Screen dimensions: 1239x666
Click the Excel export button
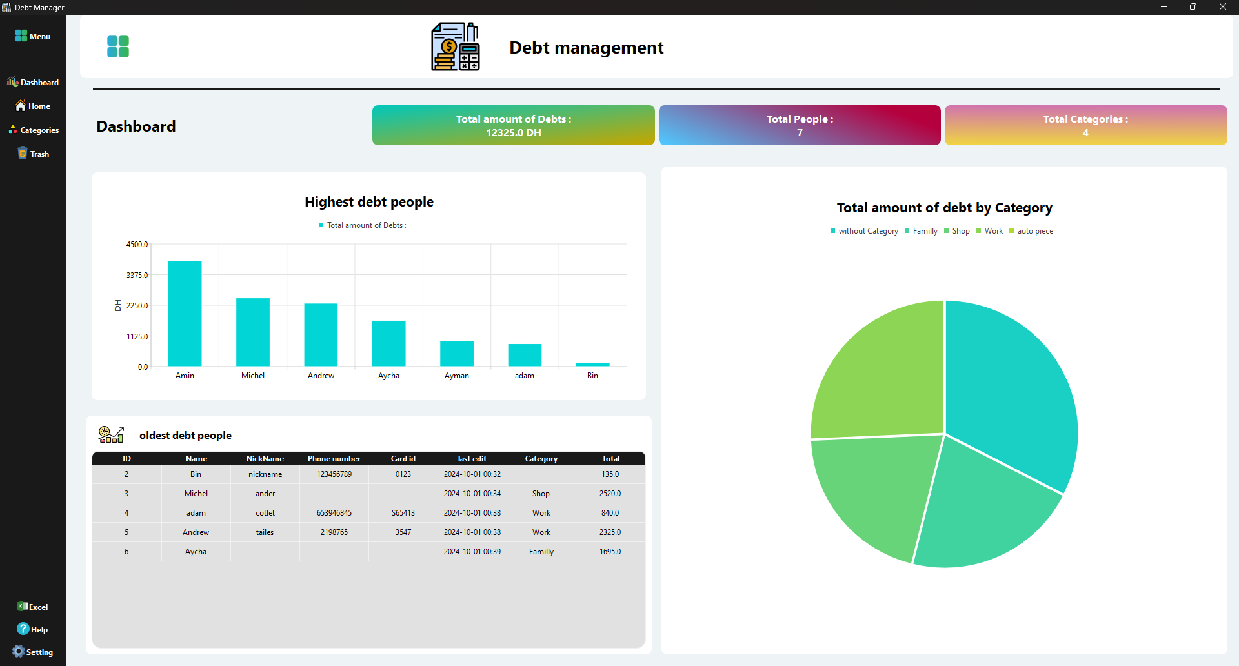pyautogui.click(x=33, y=607)
